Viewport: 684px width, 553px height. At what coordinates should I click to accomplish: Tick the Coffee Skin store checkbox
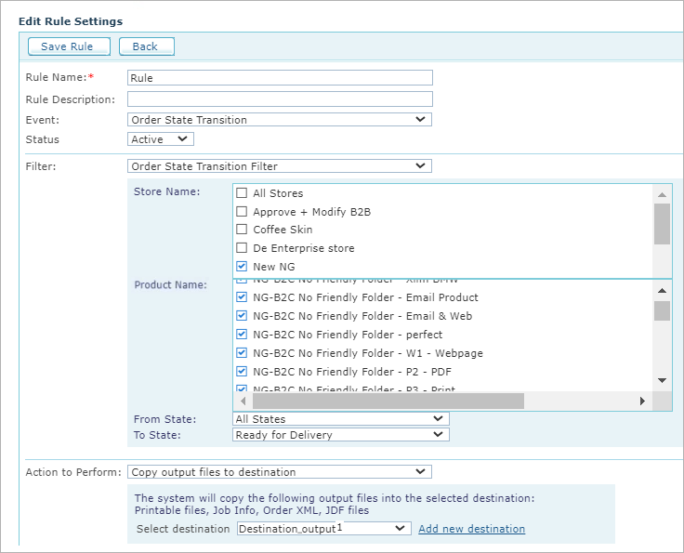(x=242, y=230)
